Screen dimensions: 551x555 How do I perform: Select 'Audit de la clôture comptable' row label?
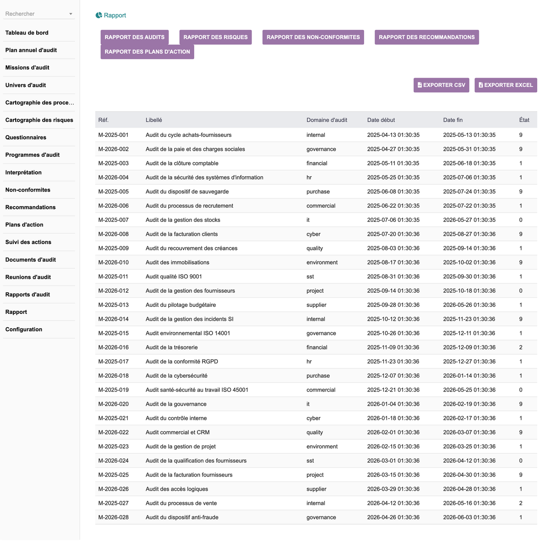(182, 164)
